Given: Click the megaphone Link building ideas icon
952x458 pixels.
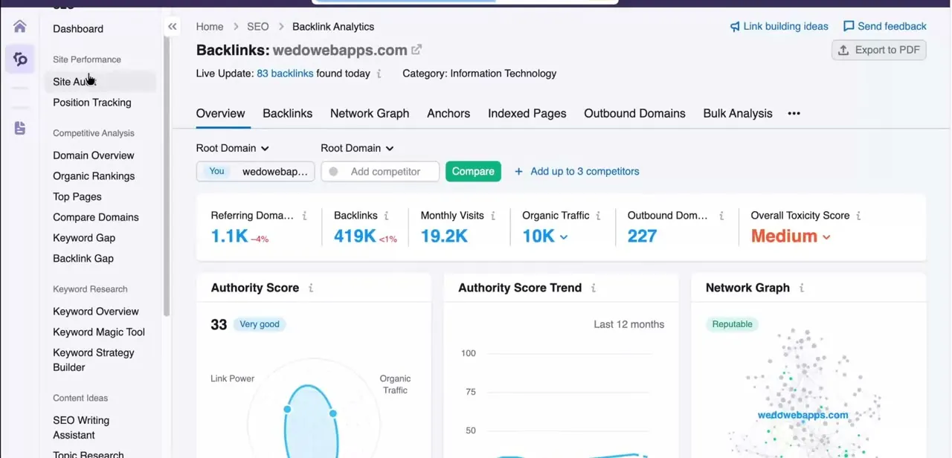Looking at the screenshot, I should pyautogui.click(x=735, y=27).
